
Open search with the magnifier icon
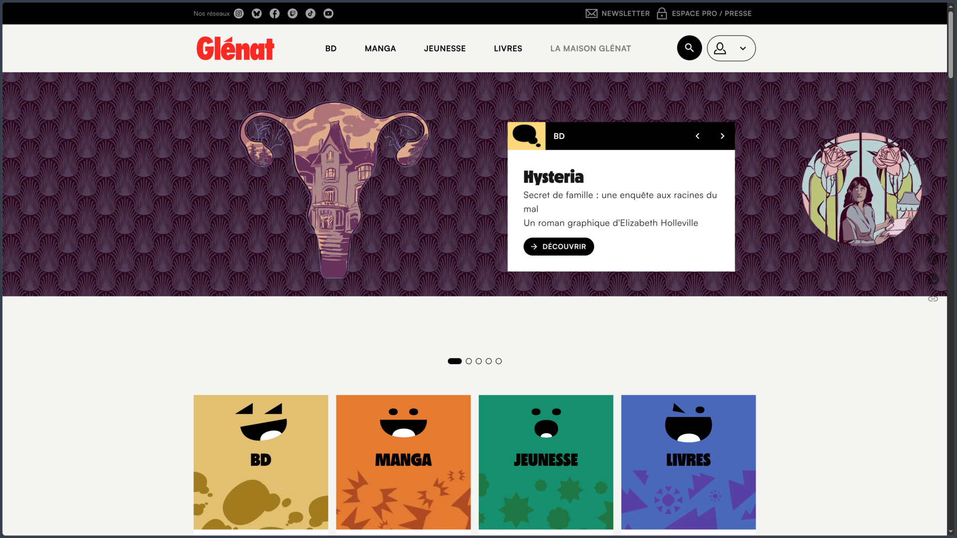pyautogui.click(x=689, y=48)
